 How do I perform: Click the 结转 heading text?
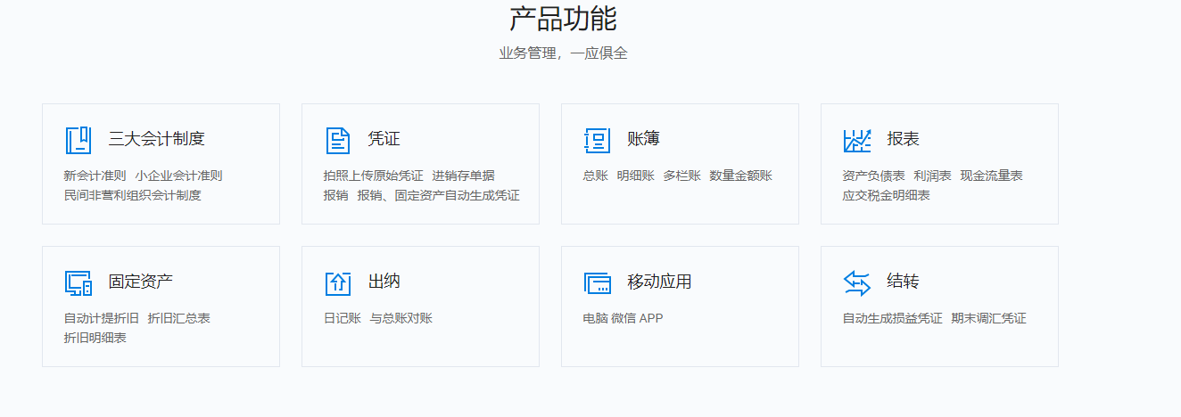click(x=904, y=282)
